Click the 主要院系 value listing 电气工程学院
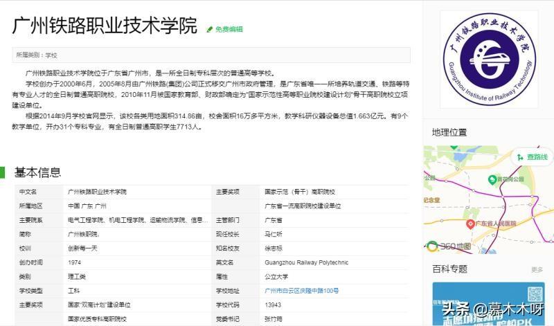 [138, 220]
